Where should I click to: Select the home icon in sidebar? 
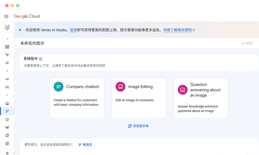[x=7, y=104]
